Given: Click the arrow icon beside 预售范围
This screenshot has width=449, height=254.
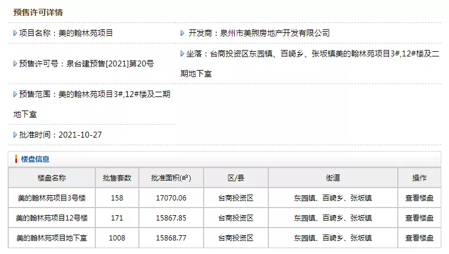Looking at the screenshot, I should (15, 94).
